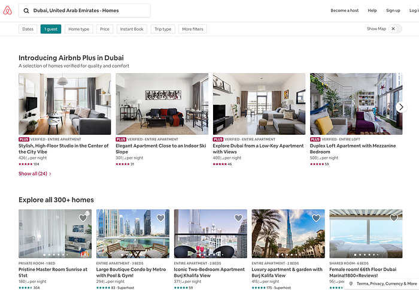Click 46 reviews rating on Explore Dubai
The image size is (419, 290).
(222, 164)
